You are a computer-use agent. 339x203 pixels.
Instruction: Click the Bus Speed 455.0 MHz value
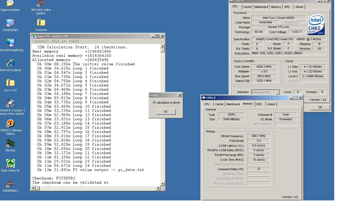pos(264,76)
